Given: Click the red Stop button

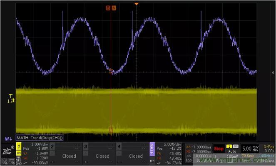Looking at the screenshot, I should pyautogui.click(x=219, y=149).
